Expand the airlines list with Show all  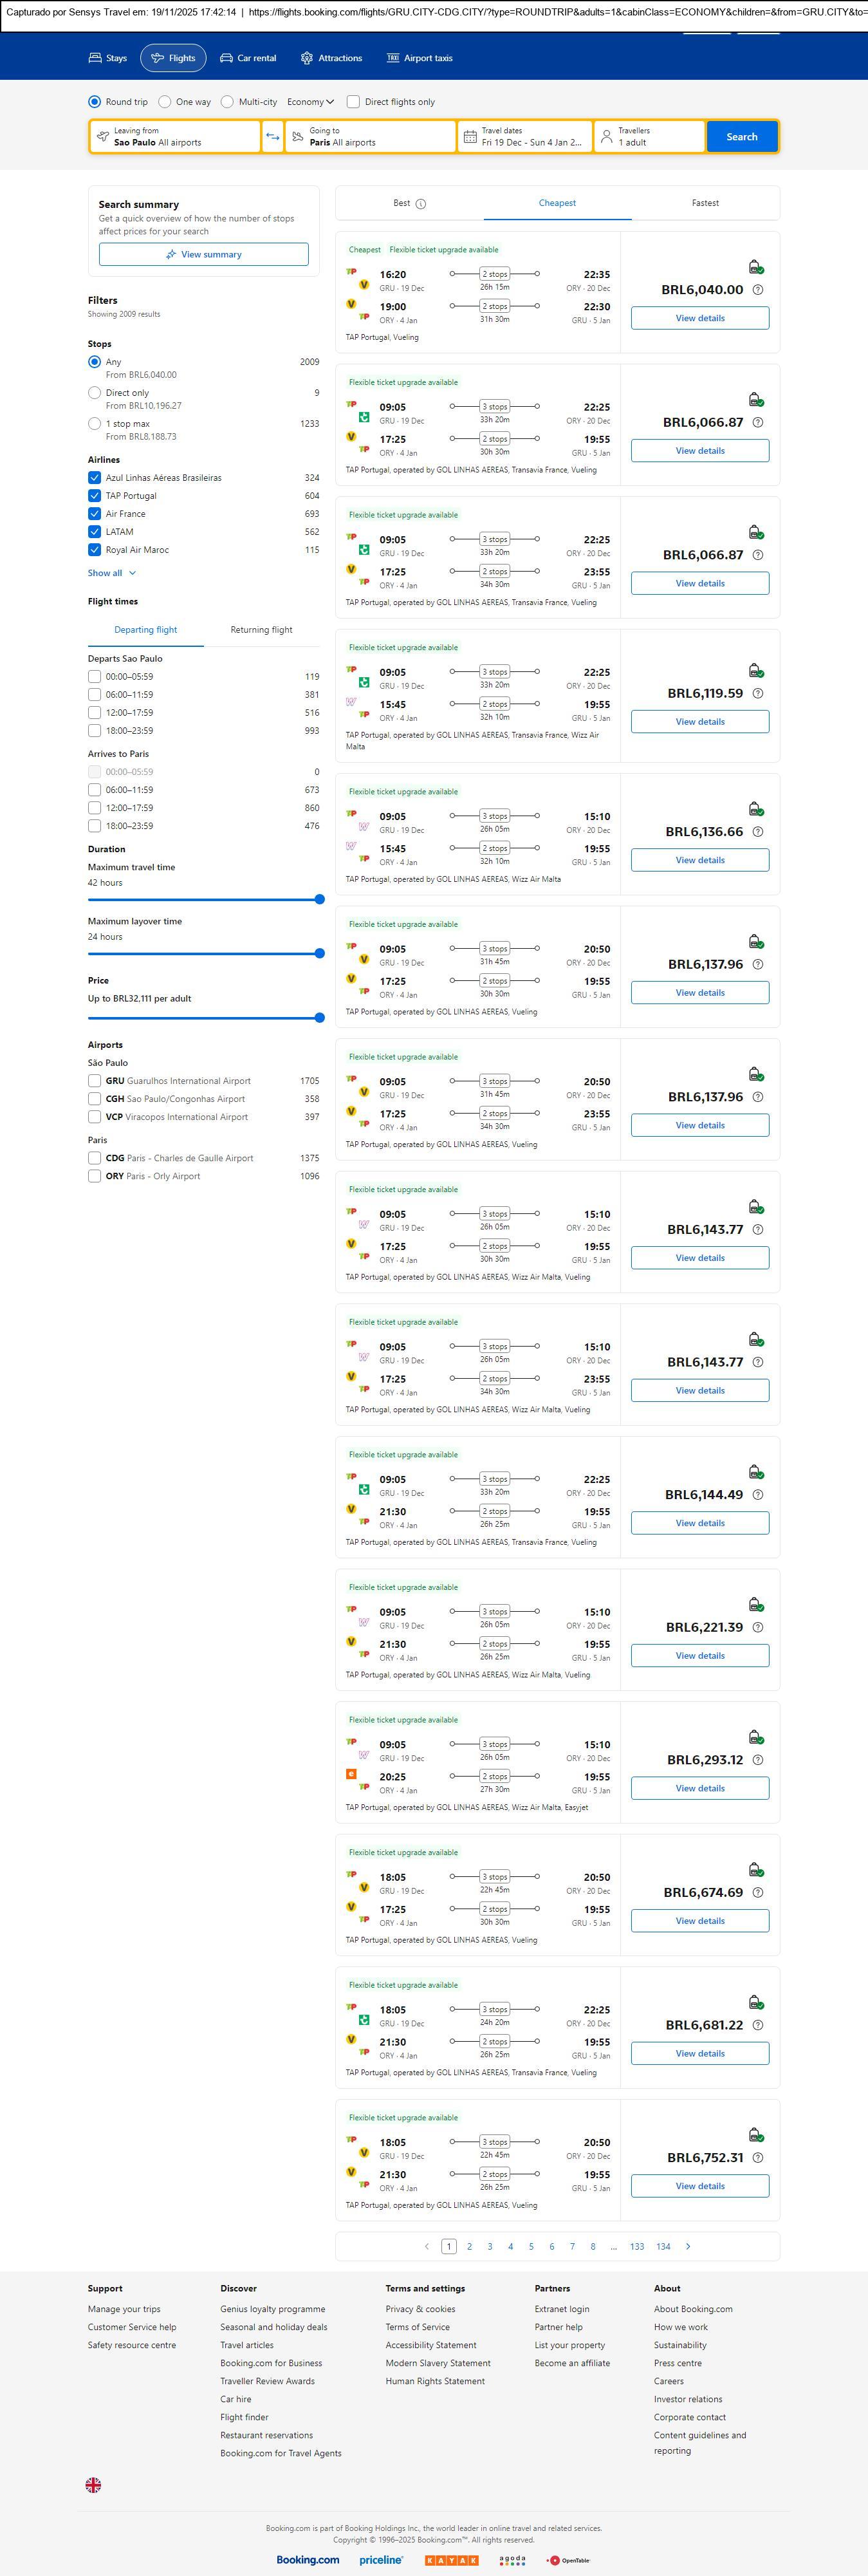coord(111,573)
